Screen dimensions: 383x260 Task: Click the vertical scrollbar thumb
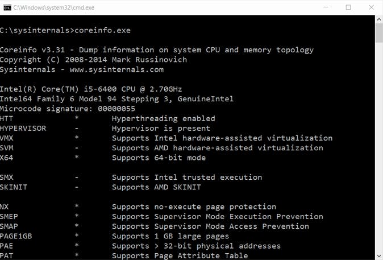point(378,33)
